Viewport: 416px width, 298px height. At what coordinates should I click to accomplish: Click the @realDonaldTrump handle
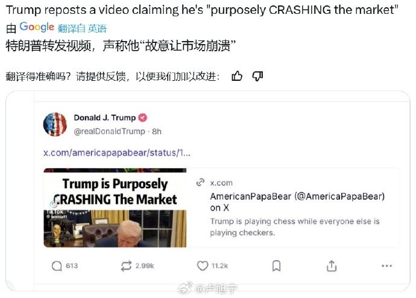pyautogui.click(x=110, y=132)
